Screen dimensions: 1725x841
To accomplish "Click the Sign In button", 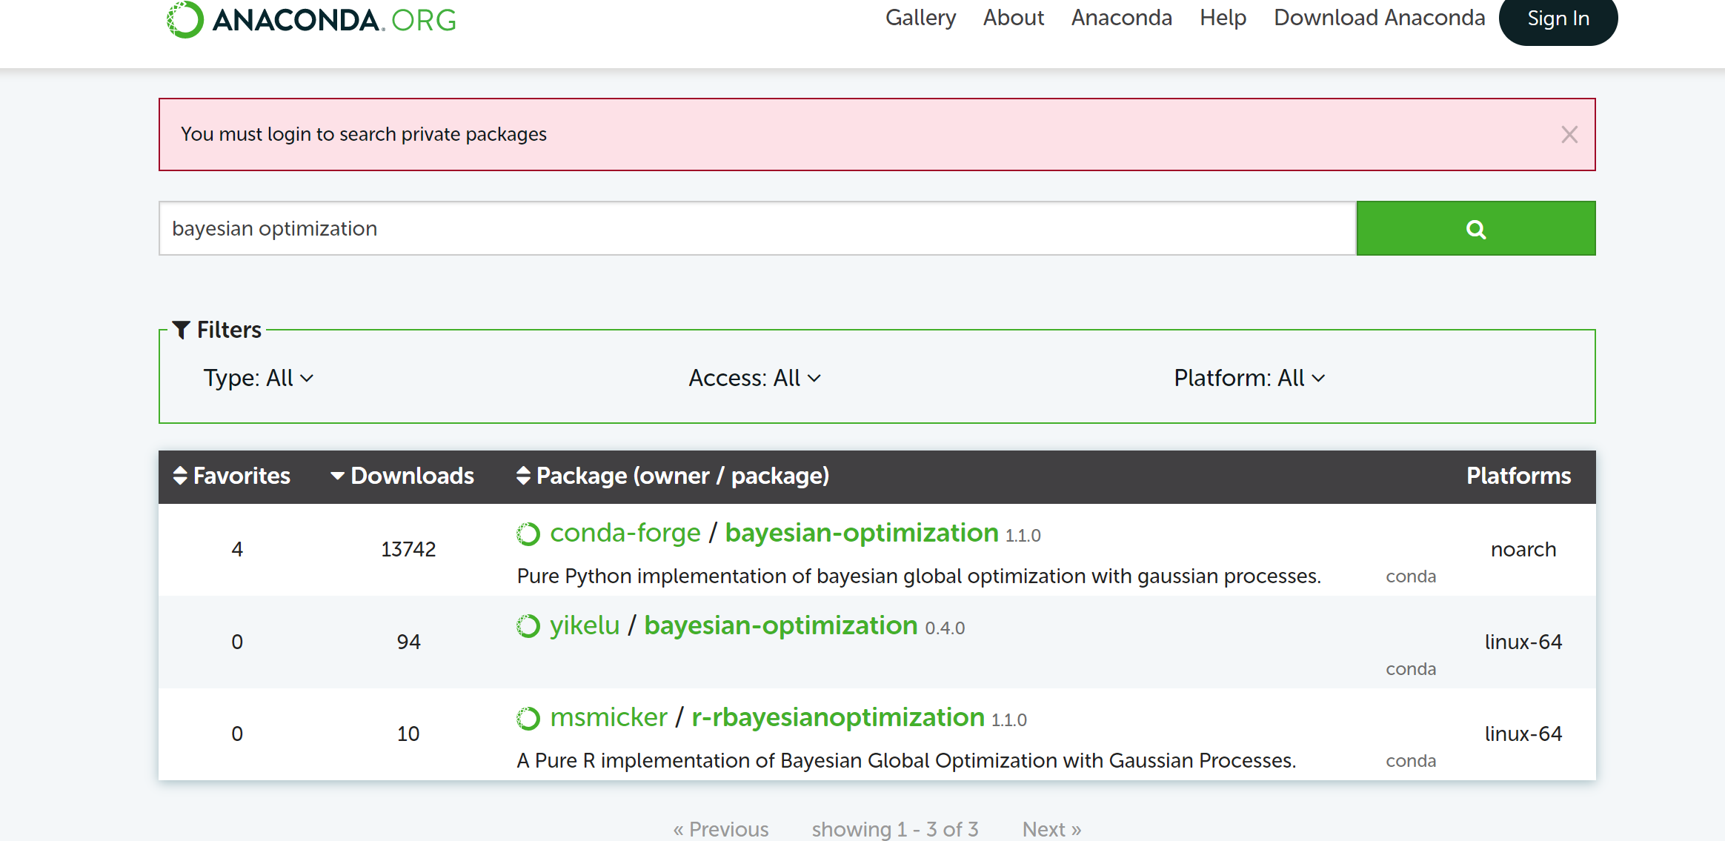I will (1558, 19).
